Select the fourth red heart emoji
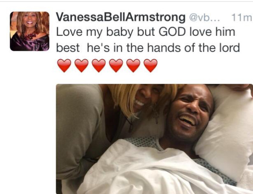Image resolution: width=253 pixels, height=194 pixels. [116, 66]
